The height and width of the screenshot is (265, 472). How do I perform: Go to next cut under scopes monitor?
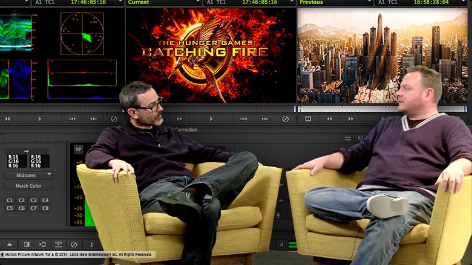[x=94, y=119]
